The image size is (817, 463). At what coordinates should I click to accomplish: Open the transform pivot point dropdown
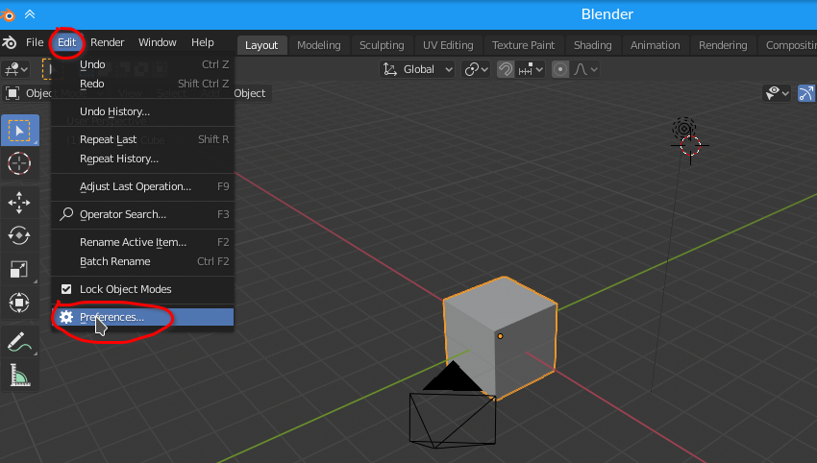point(476,69)
